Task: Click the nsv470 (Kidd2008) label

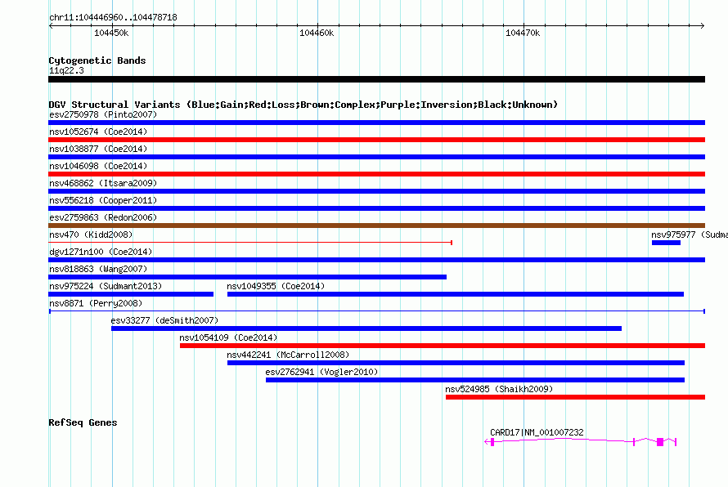Action: (x=91, y=235)
